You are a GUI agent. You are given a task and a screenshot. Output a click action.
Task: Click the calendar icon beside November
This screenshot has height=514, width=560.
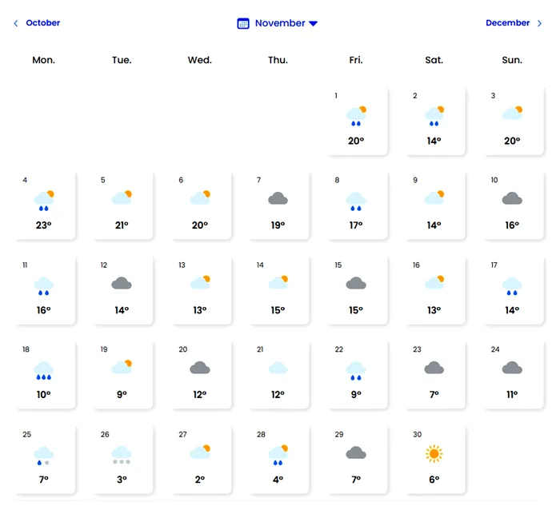coord(243,23)
